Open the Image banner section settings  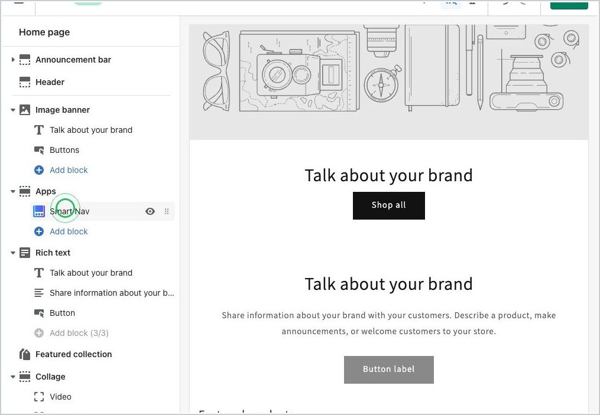pyautogui.click(x=63, y=110)
